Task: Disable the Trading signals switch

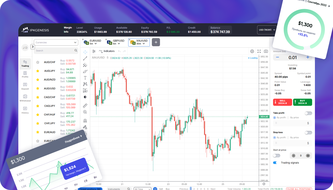Action: (275, 163)
